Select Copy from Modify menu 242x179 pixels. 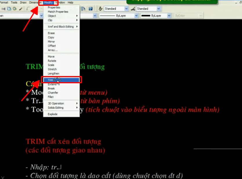61,37
